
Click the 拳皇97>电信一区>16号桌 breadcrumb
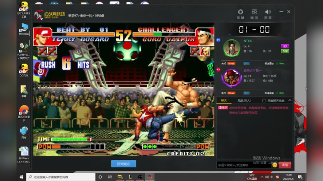coord(86,16)
